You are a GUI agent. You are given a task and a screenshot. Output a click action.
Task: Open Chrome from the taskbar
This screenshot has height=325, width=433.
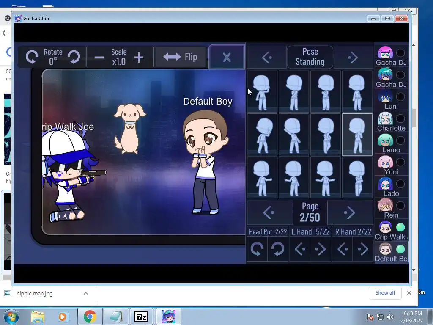click(x=90, y=317)
